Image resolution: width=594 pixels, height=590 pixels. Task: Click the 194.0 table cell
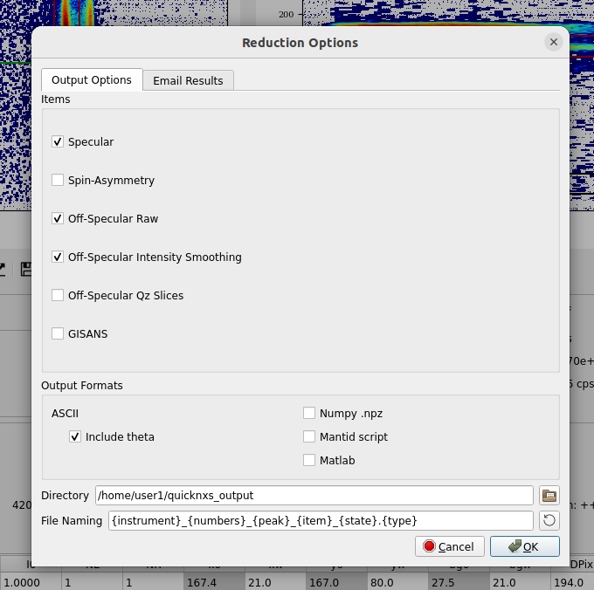tap(572, 582)
